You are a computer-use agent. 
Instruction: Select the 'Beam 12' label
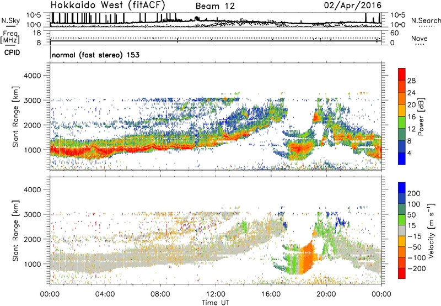pyautogui.click(x=215, y=6)
